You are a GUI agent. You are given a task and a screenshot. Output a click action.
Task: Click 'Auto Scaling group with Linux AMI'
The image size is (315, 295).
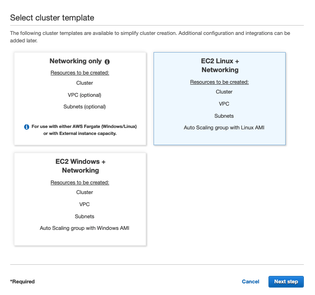[224, 127]
